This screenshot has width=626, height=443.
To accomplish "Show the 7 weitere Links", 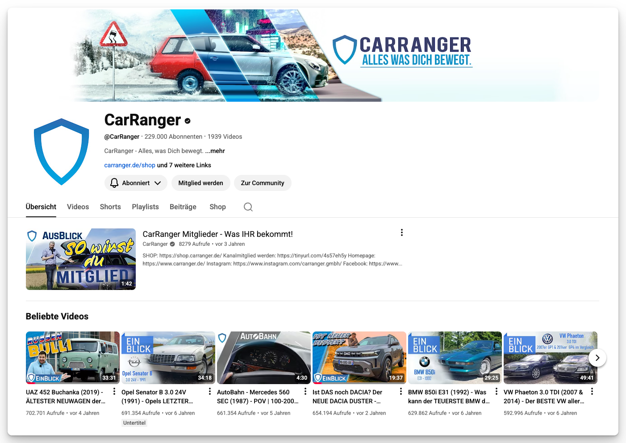I will click(x=184, y=165).
